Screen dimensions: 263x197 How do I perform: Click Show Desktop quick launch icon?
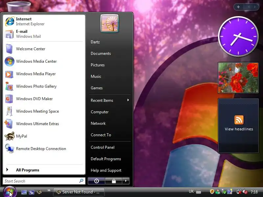pos(24,192)
